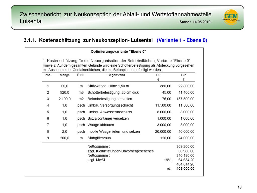Click the Nettosumme value 309.200,00
Screen dimensions: 257x193
click(x=185, y=147)
